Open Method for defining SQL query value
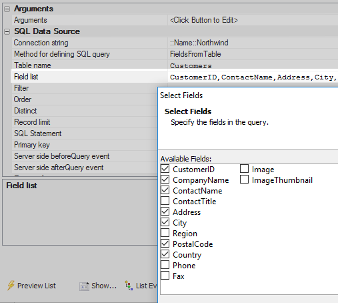 (x=253, y=54)
